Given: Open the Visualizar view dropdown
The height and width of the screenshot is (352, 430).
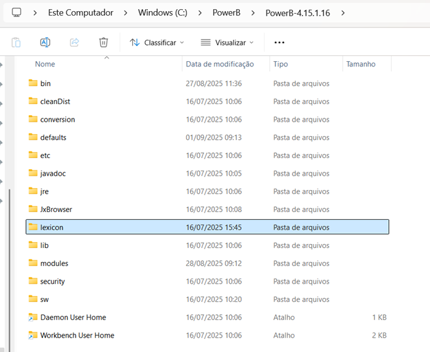Looking at the screenshot, I should [227, 43].
